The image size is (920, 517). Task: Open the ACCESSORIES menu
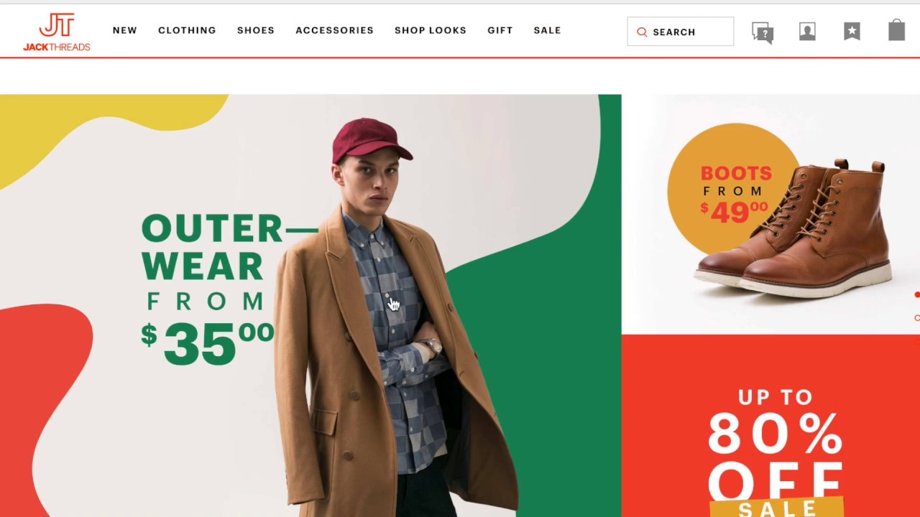334,30
